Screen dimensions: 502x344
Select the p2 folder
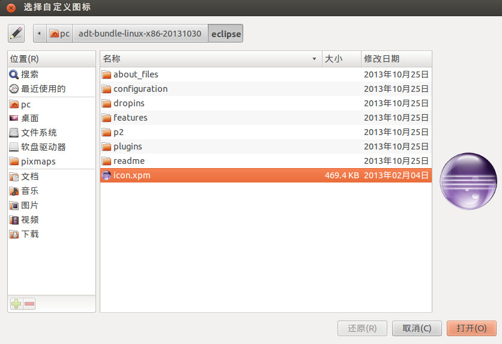click(266, 132)
